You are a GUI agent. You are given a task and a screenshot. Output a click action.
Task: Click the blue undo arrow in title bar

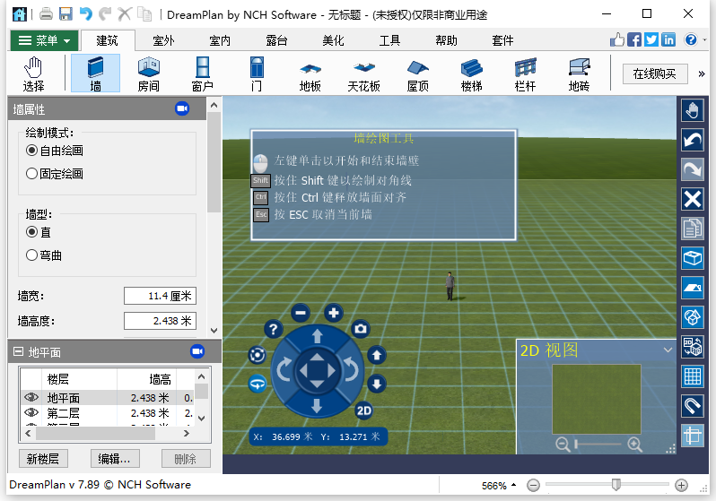point(85,14)
